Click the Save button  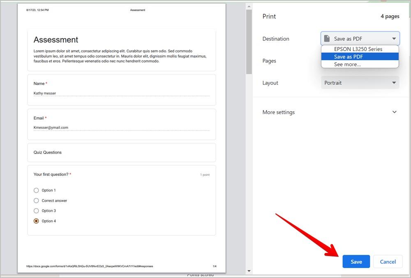click(x=356, y=262)
